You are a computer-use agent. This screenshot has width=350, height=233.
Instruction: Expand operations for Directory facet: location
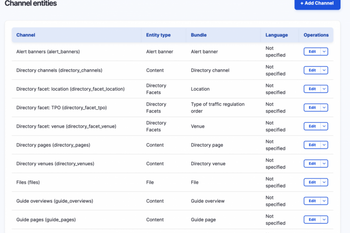coord(324,89)
